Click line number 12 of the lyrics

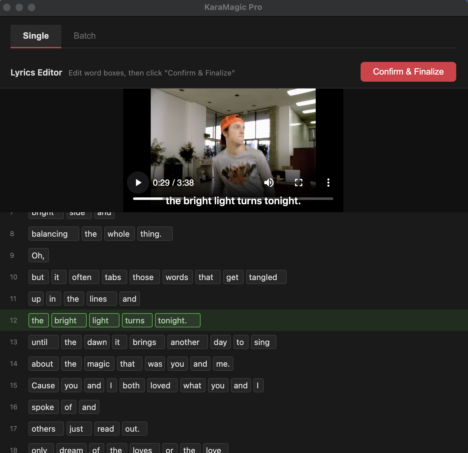pos(14,320)
